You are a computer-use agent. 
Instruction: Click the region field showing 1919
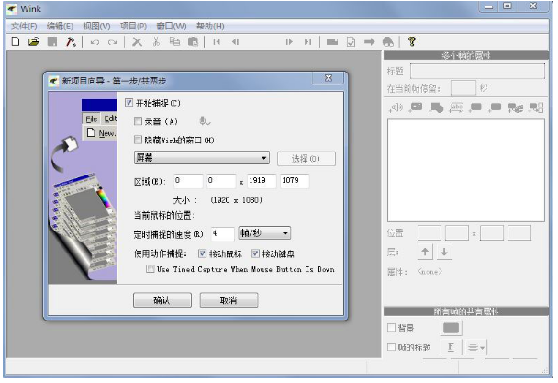click(262, 181)
